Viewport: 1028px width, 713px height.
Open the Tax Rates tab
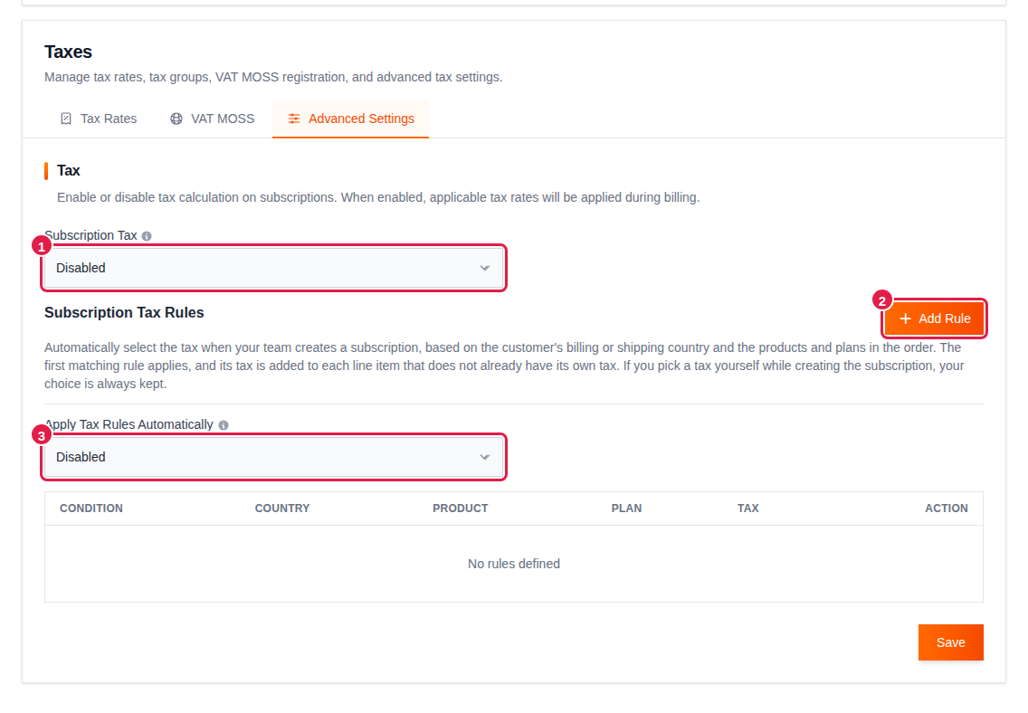tap(99, 119)
